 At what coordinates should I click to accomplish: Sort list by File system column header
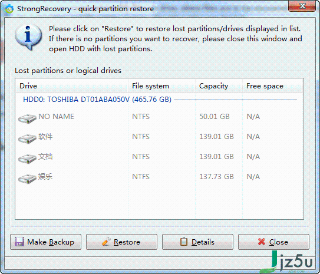pos(161,86)
